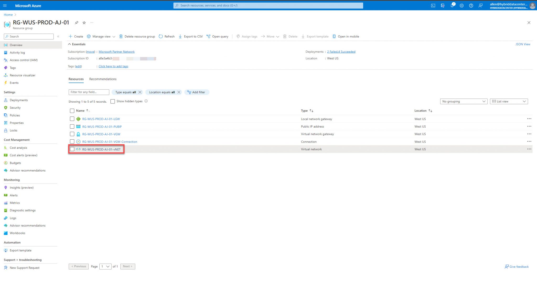The height and width of the screenshot is (281, 537).
Task: Click the Filter for any field input
Action: (89, 92)
